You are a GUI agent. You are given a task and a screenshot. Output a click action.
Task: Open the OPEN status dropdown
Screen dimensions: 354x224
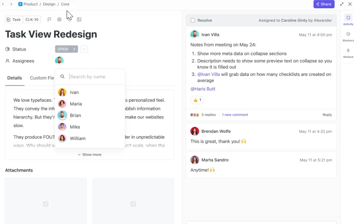tap(63, 49)
